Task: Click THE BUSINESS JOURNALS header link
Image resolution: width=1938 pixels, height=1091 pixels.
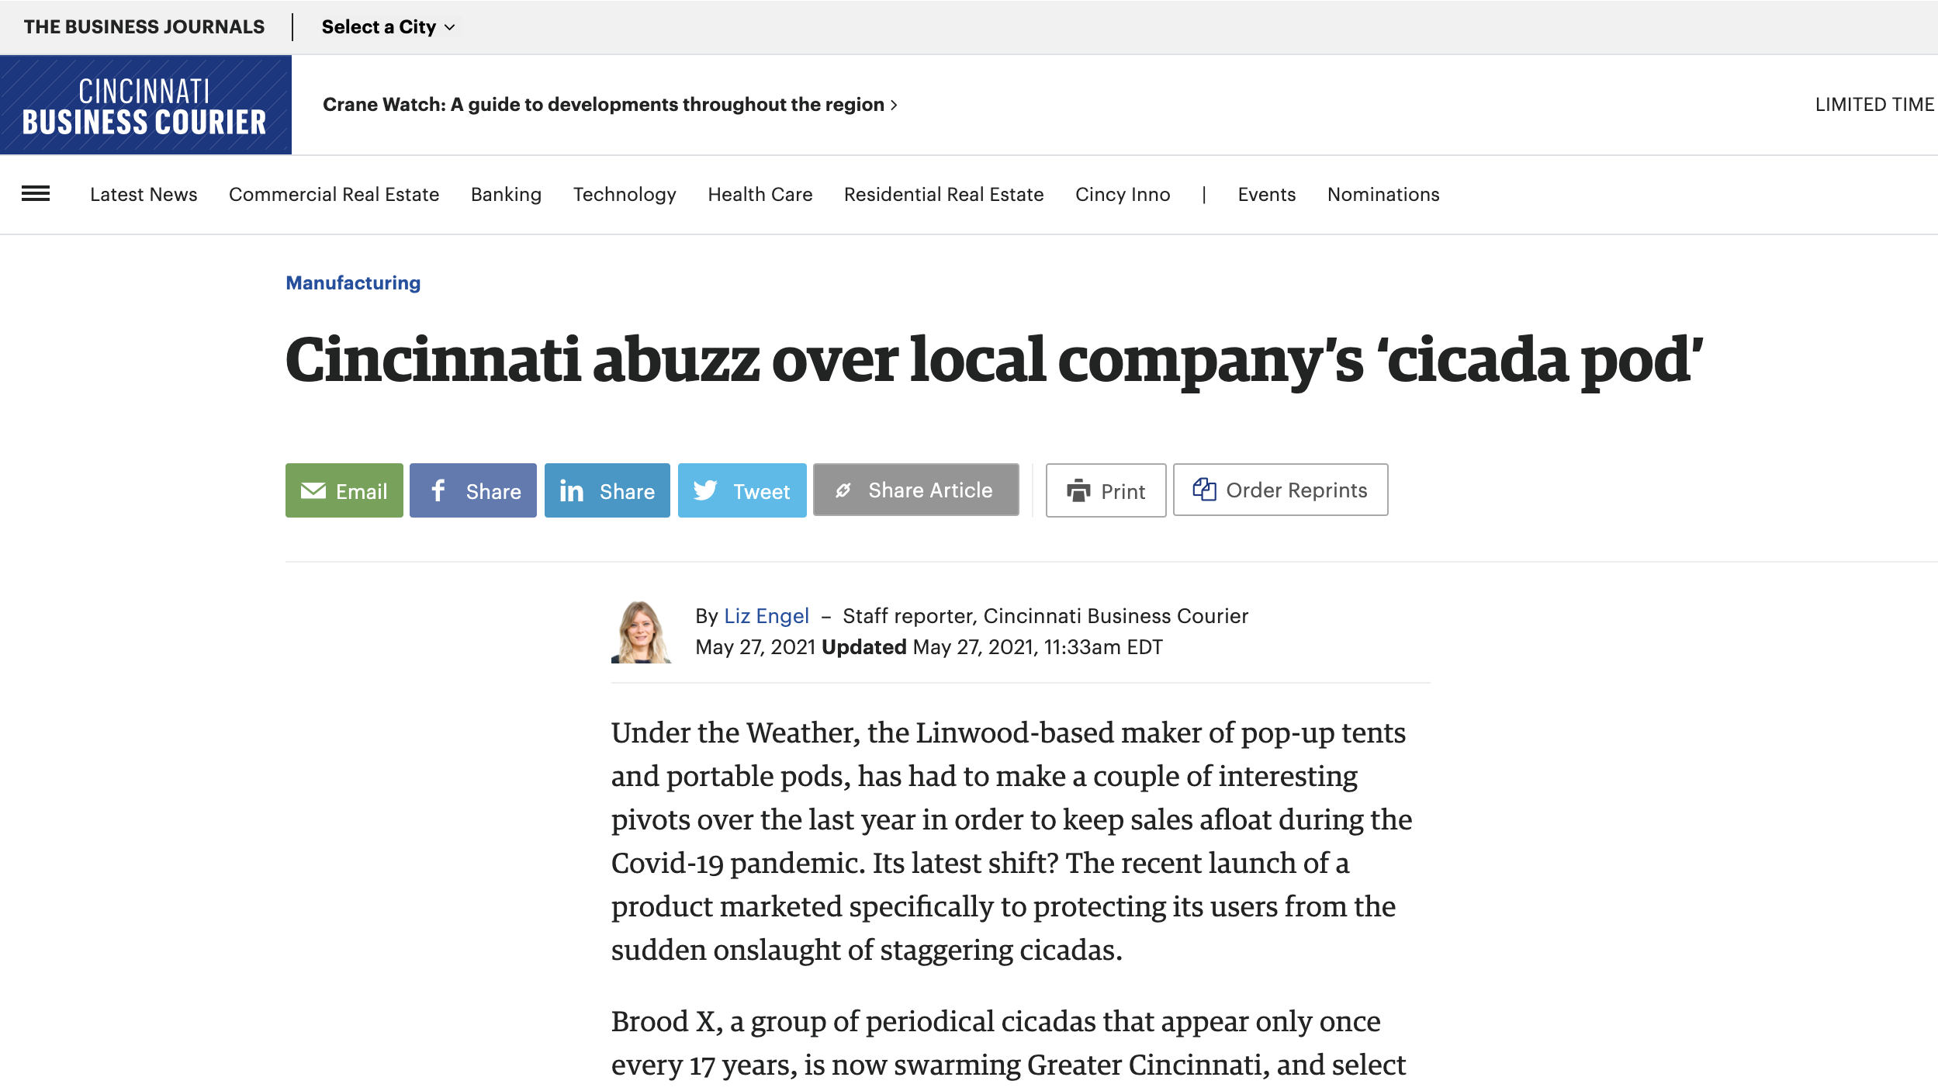Action: 144,26
